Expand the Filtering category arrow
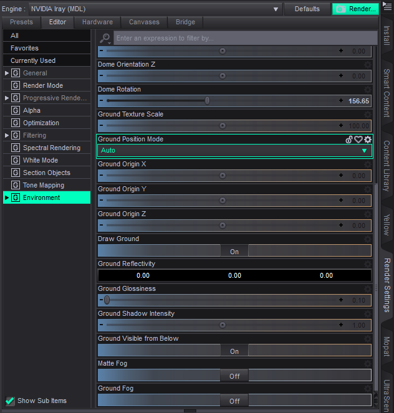 [7, 135]
